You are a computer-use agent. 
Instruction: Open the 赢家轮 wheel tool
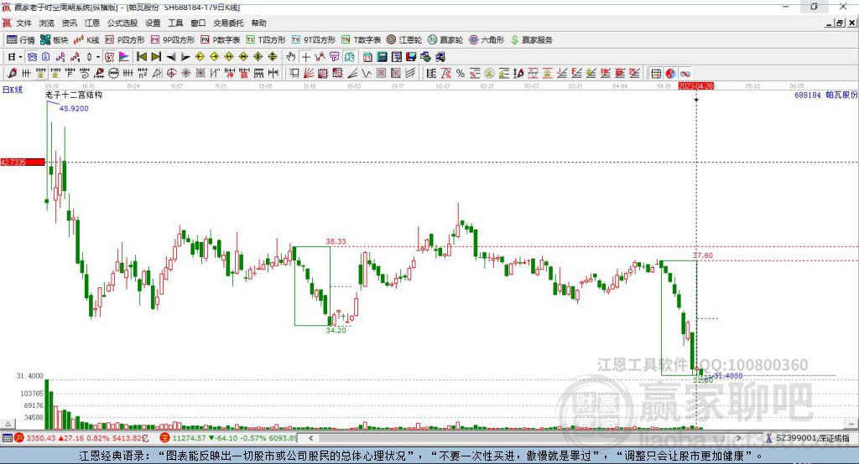tap(445, 40)
